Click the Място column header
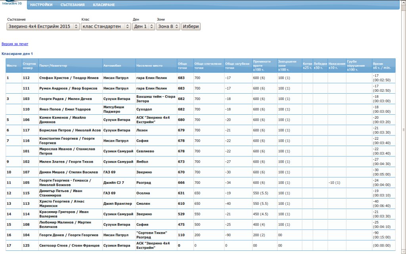The image size is (406, 254). tap(11, 65)
